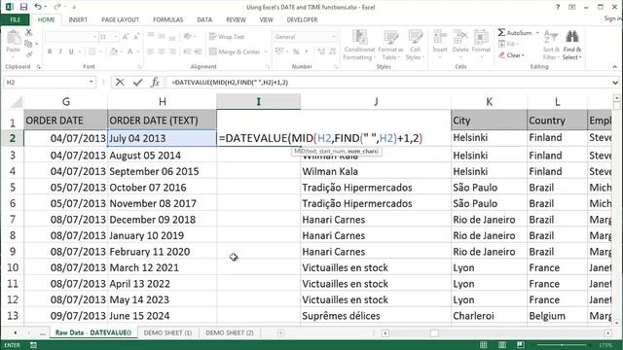Viewport: 623px width, 350px height.
Task: Open Find & Select binoculars
Action: tap(572, 45)
